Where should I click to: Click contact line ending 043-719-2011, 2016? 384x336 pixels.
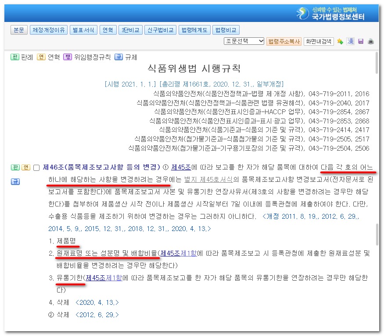(x=261, y=94)
